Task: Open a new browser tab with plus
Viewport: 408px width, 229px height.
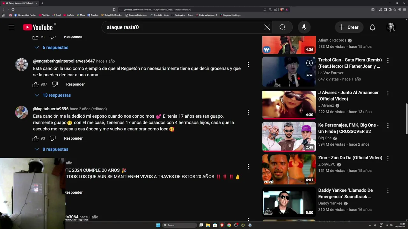Action: [x=42, y=3]
